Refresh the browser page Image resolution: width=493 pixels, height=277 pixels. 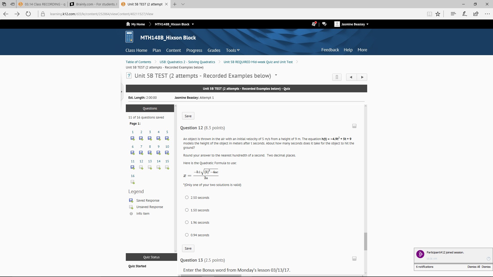coord(28,14)
